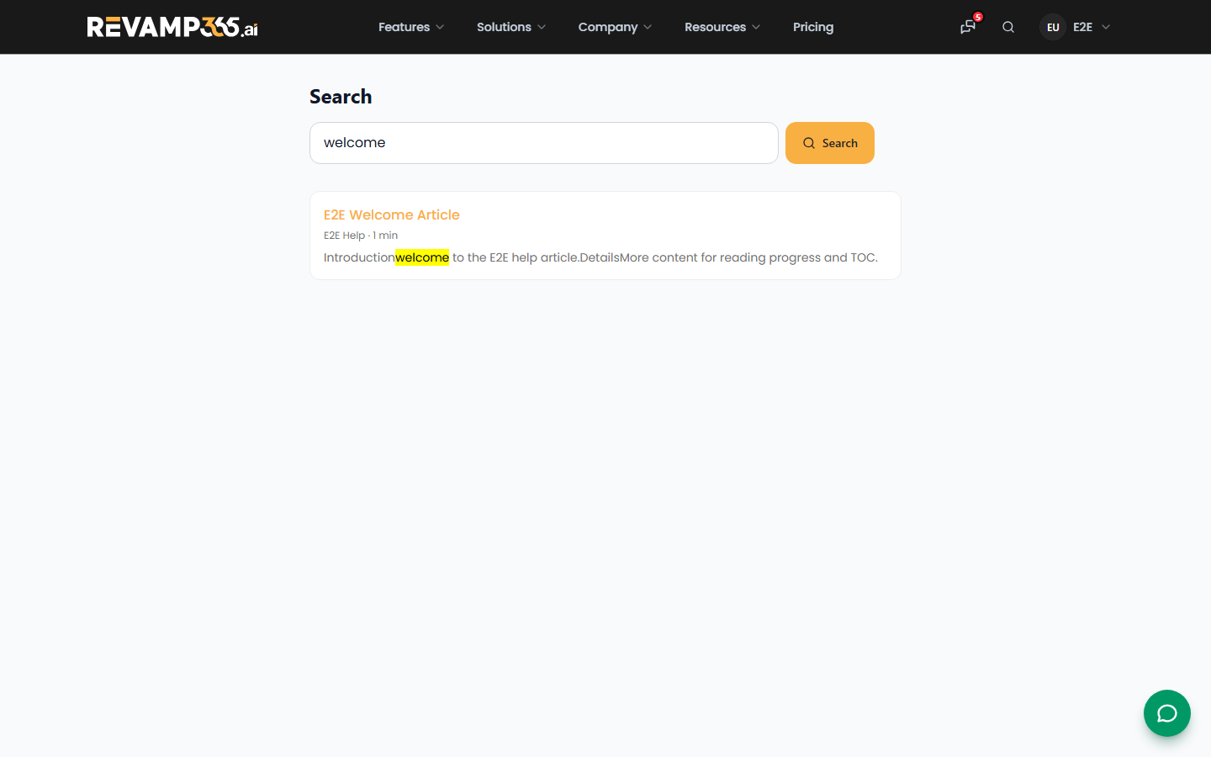This screenshot has width=1211, height=757.
Task: Click the orange Search button
Action: pyautogui.click(x=830, y=143)
